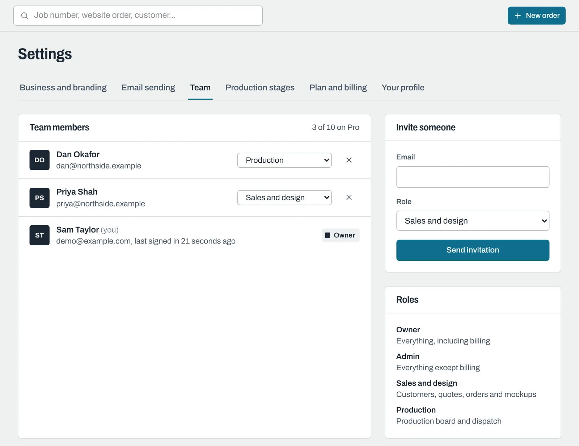Viewport: 579px width, 446px height.
Task: Send the invitation
Action: 473,250
